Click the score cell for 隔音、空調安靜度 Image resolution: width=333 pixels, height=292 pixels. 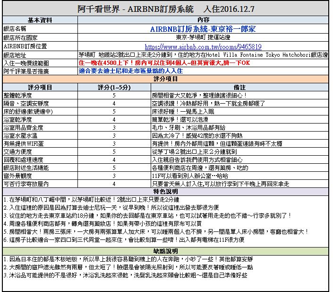point(114,104)
